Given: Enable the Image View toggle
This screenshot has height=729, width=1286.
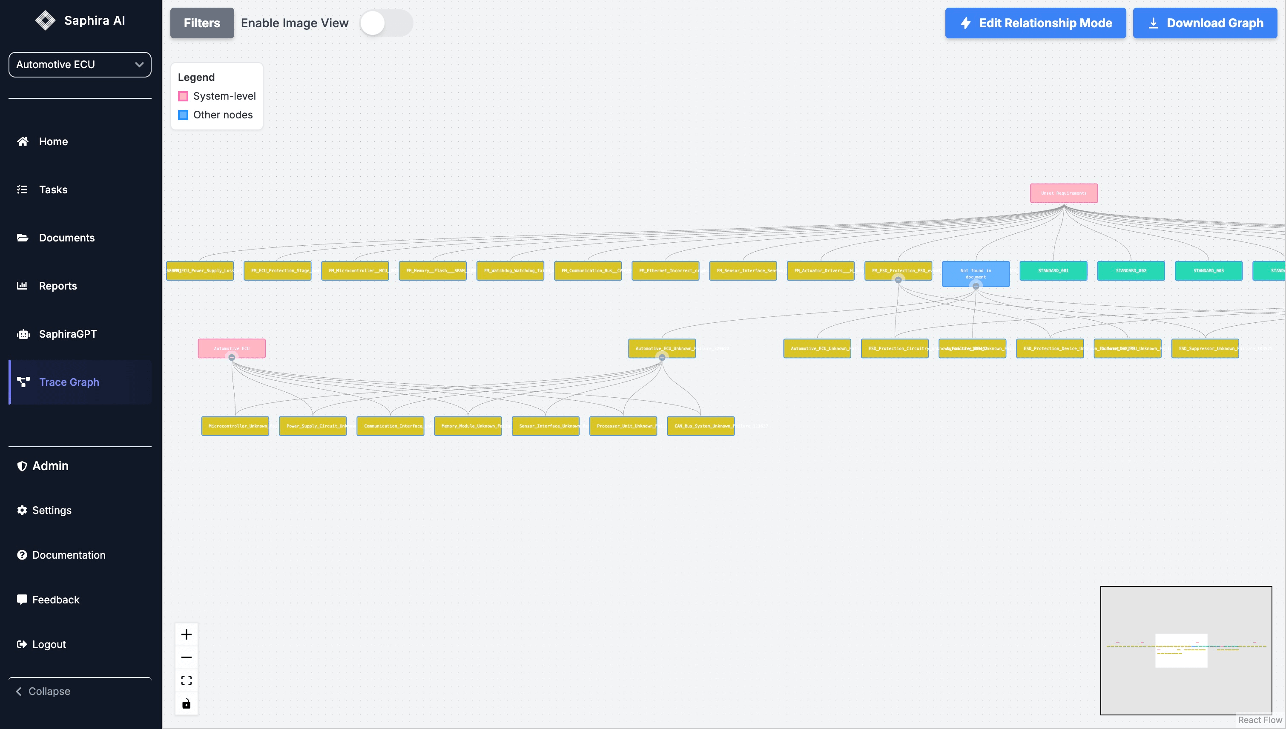Looking at the screenshot, I should (386, 23).
